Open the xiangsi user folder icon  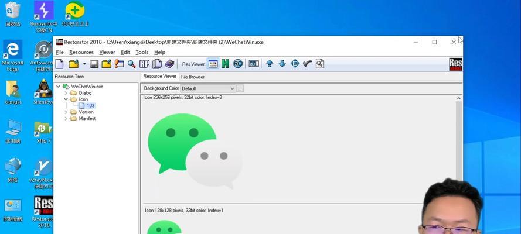(x=13, y=92)
